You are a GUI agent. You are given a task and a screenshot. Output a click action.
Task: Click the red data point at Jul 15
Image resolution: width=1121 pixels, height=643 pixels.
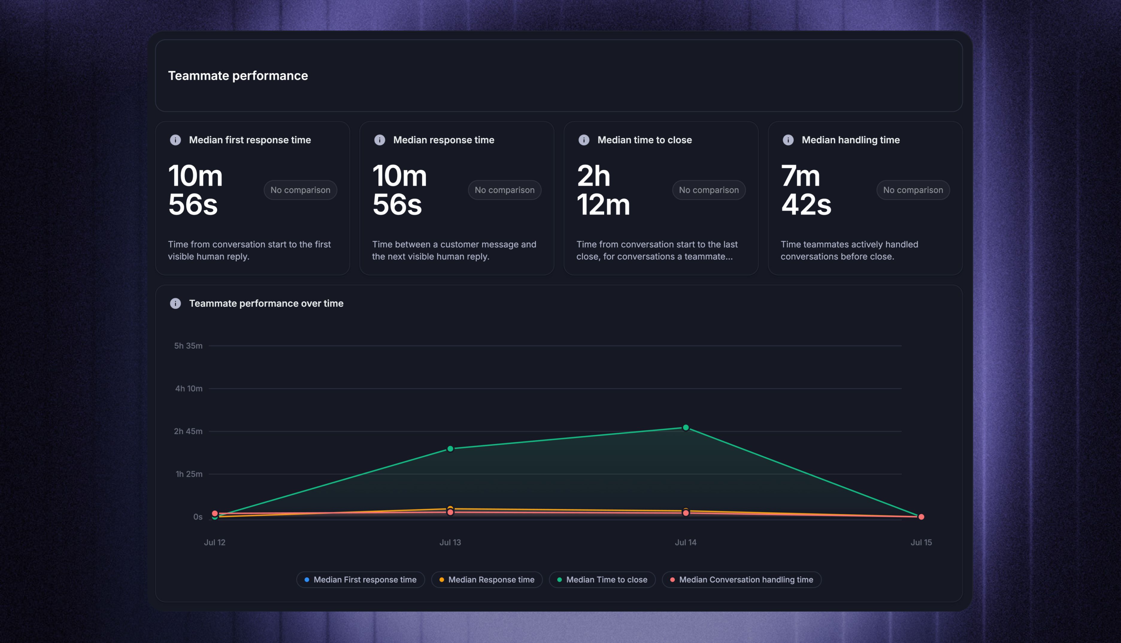pyautogui.click(x=921, y=517)
